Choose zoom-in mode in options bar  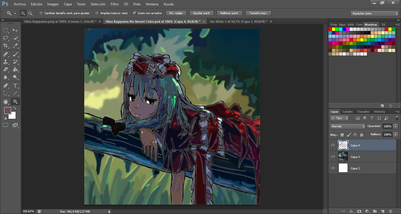23,13
